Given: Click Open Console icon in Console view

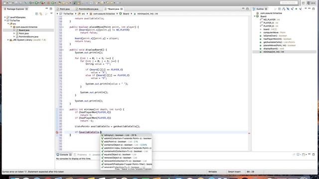Looking at the screenshot, I should tap(304, 155).
